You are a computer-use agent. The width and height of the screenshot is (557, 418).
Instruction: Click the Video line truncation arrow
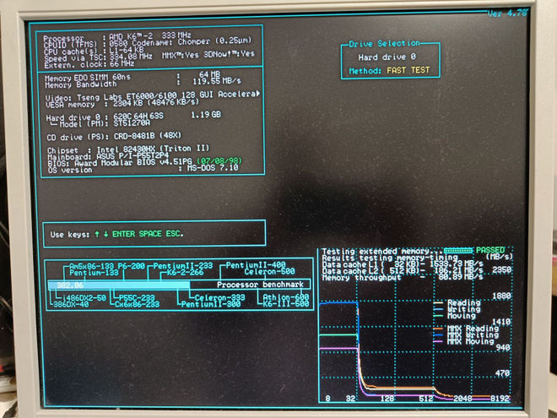[x=258, y=94]
